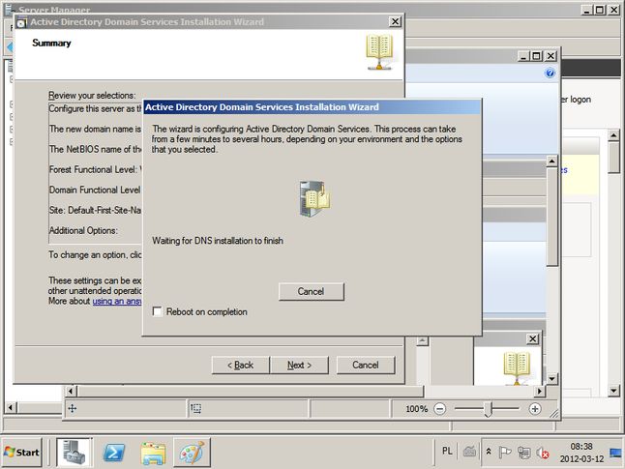Click the 100% zoom level text
This screenshot has width=625, height=469.
[x=417, y=409]
